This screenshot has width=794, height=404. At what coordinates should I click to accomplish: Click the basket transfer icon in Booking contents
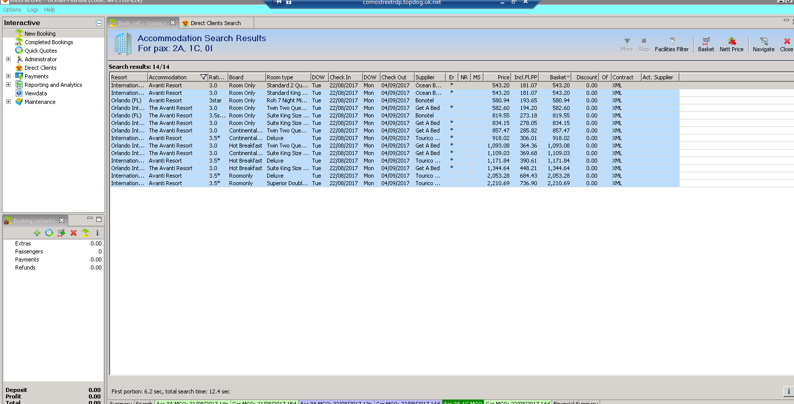(x=61, y=233)
